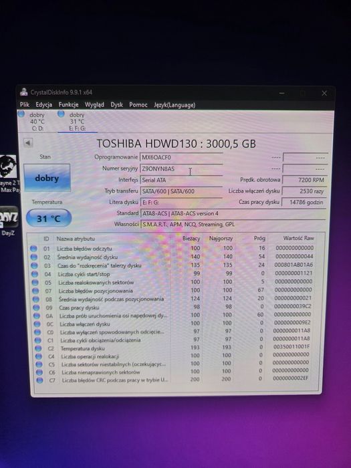Select the Liczba realokowanych sektorów row
351x468 pixels.
(x=172, y=281)
